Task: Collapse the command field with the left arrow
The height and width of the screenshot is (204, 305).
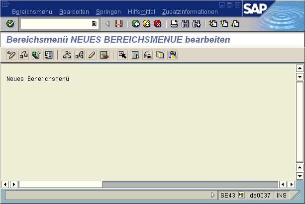Action: [x=107, y=24]
